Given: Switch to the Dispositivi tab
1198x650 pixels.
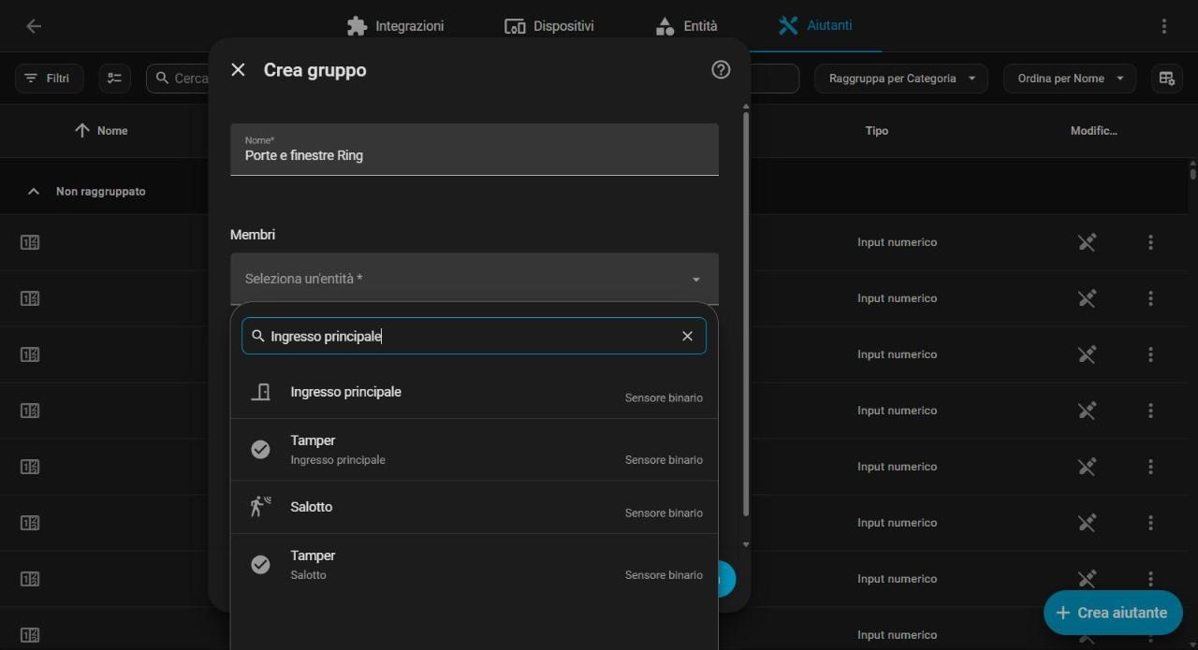Looking at the screenshot, I should pyautogui.click(x=549, y=26).
